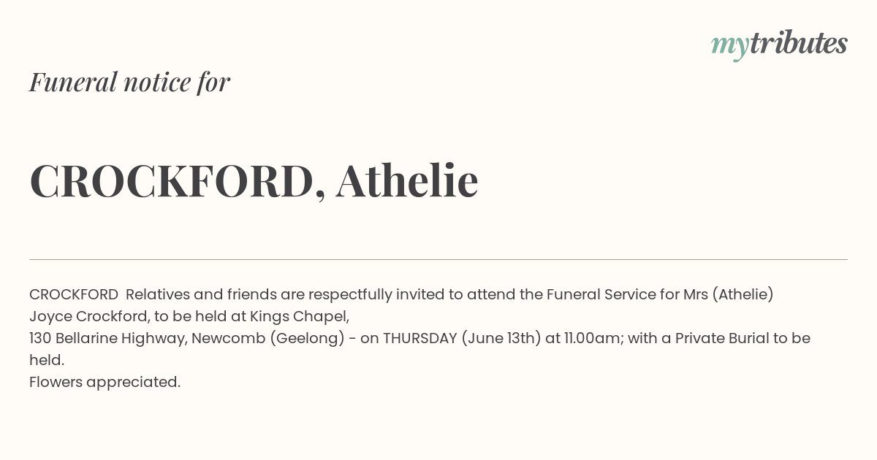Click the '130 Bellarine Highway' address
The image size is (877, 460).
(x=108, y=338)
